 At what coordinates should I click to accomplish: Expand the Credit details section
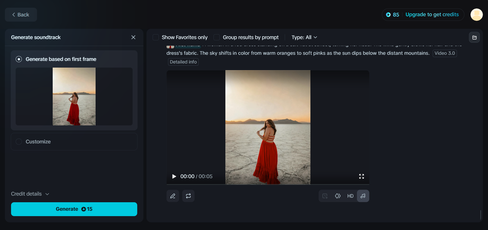click(30, 194)
